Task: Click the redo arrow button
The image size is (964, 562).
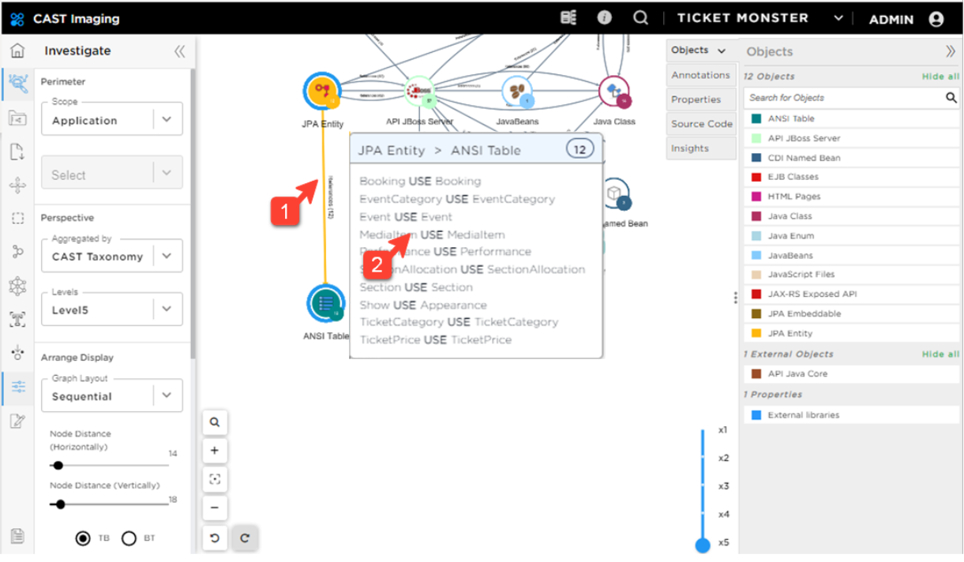Action: pyautogui.click(x=245, y=538)
